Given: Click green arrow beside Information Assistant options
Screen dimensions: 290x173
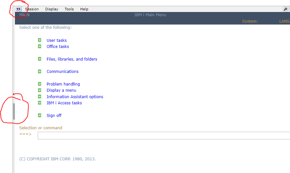Looking at the screenshot, I should (40, 97).
